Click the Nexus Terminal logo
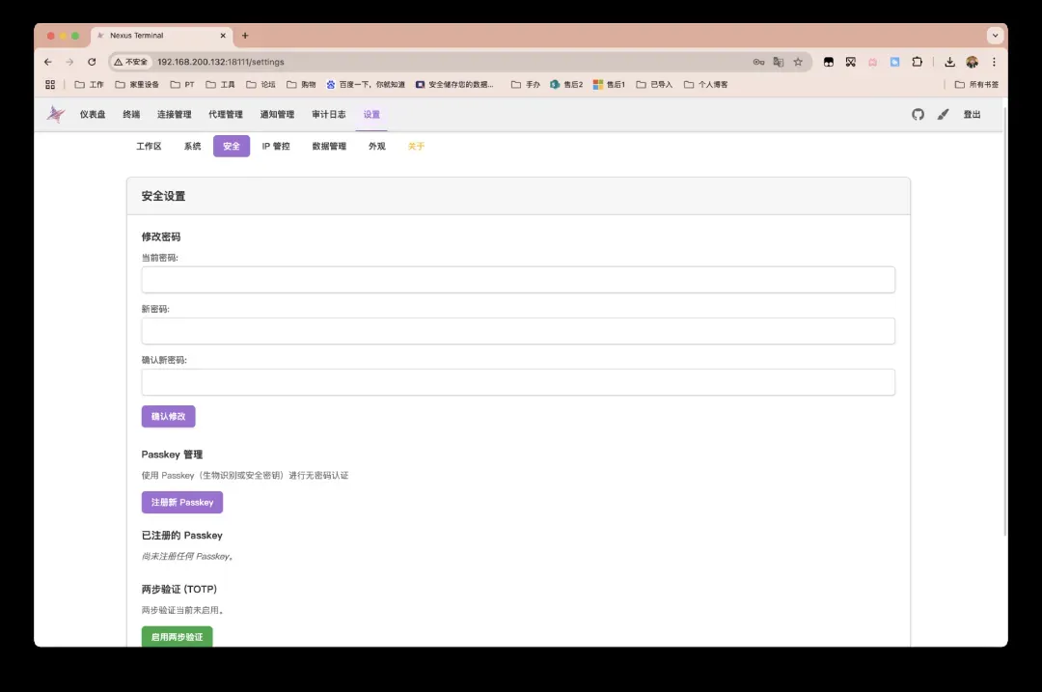The width and height of the screenshot is (1042, 692). (x=56, y=114)
